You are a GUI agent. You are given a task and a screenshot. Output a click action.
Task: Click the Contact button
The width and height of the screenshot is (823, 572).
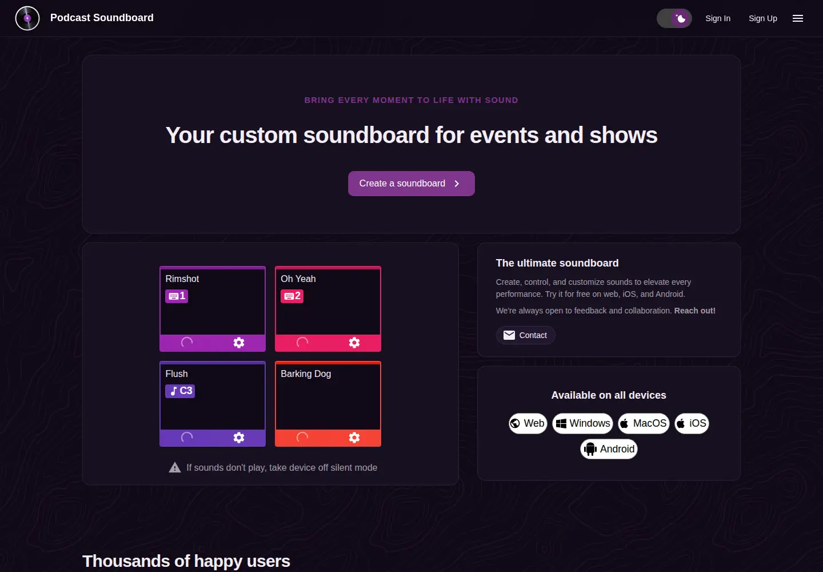coord(526,335)
